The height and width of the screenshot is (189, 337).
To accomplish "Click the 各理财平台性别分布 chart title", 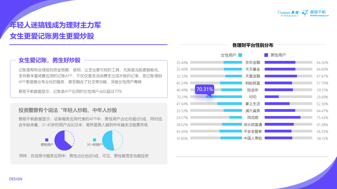I will pyautogui.click(x=253, y=45).
